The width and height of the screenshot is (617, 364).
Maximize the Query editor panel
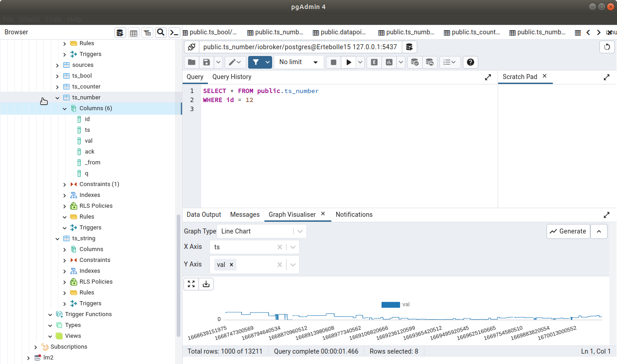point(488,77)
